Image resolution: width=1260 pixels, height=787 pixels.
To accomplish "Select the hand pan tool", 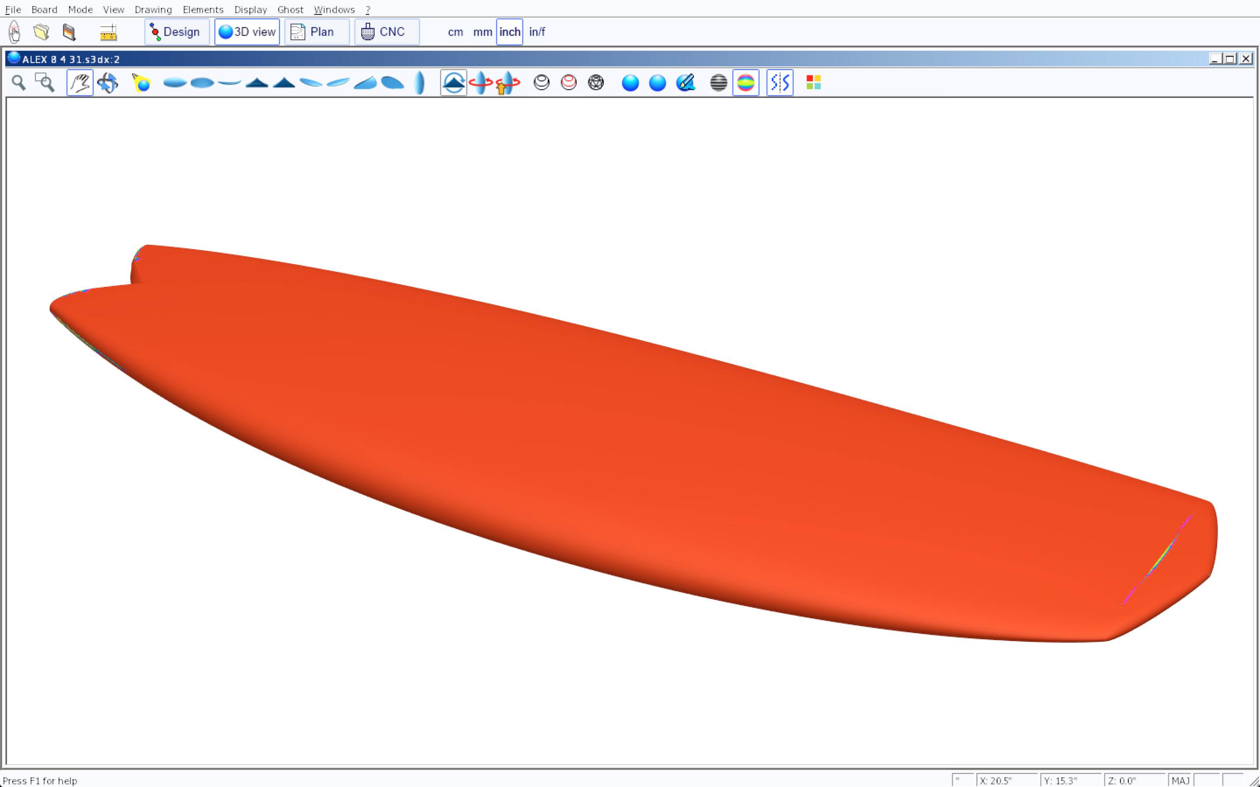I will pyautogui.click(x=80, y=83).
